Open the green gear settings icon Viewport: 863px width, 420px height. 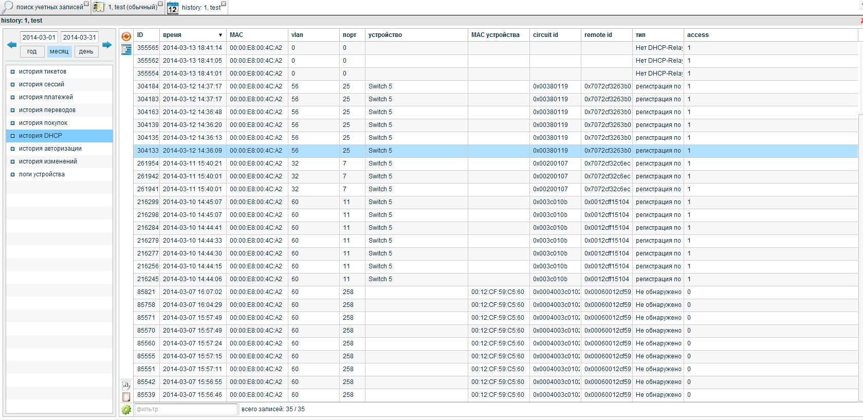[x=126, y=410]
